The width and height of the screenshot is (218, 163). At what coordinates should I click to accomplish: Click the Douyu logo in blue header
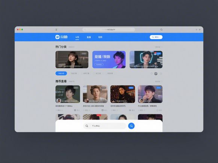[x=61, y=37]
